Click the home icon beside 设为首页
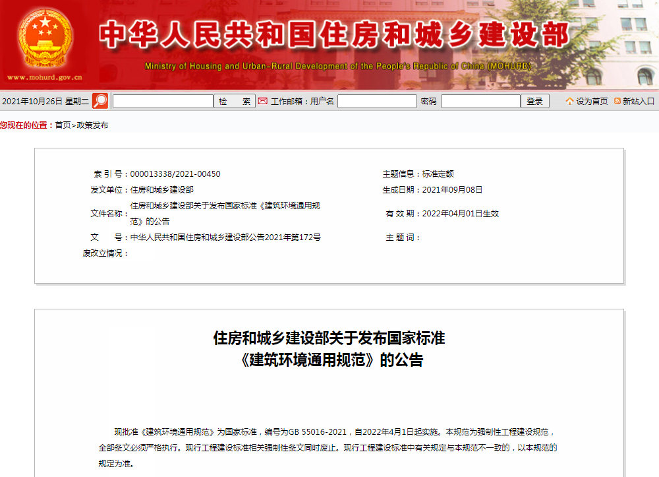This screenshot has height=477, width=659. 569,101
